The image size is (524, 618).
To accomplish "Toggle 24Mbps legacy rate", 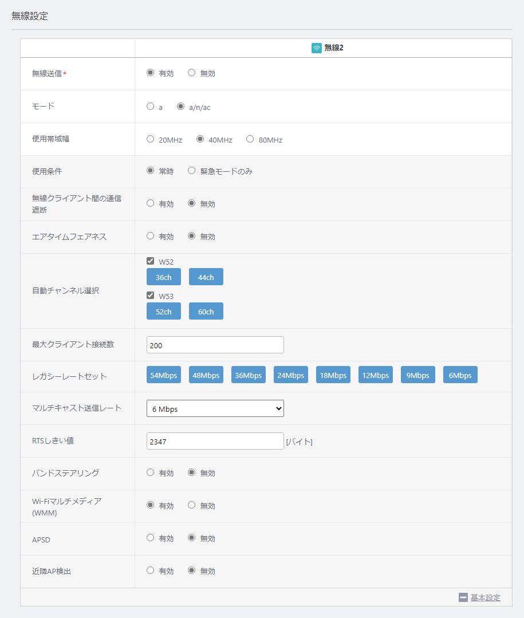I will click(291, 375).
